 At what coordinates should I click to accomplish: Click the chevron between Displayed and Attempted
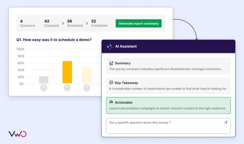[x=63, y=23]
